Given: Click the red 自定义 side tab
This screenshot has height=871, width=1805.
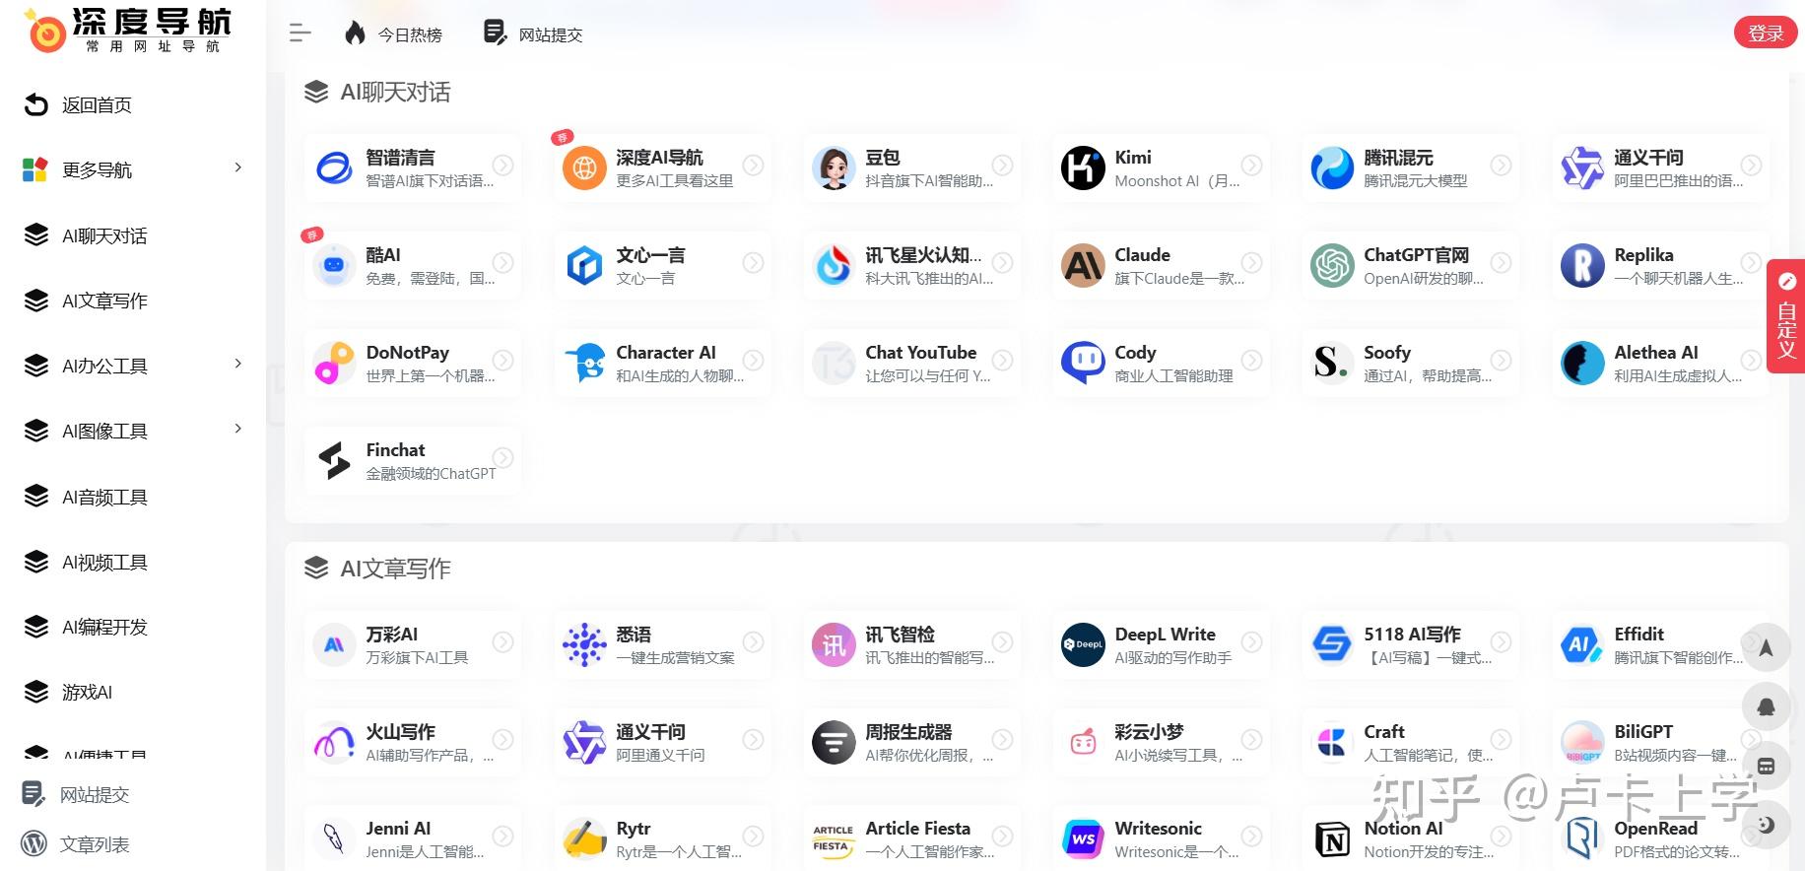Looking at the screenshot, I should point(1785,316).
